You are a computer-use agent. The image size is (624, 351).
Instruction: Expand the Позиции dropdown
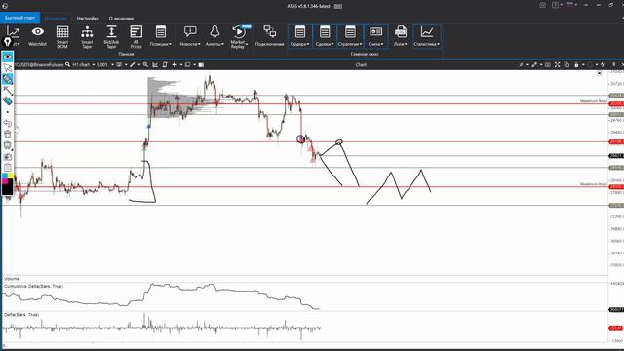point(160,37)
